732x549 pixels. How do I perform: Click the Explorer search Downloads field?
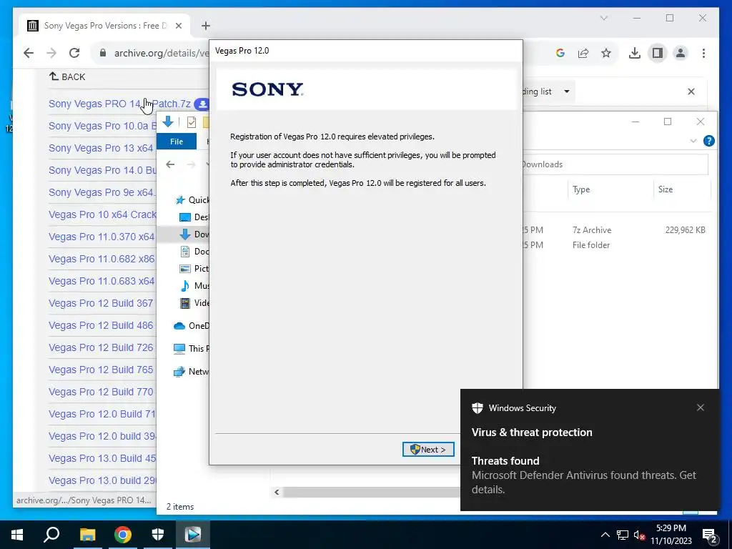[x=614, y=164]
